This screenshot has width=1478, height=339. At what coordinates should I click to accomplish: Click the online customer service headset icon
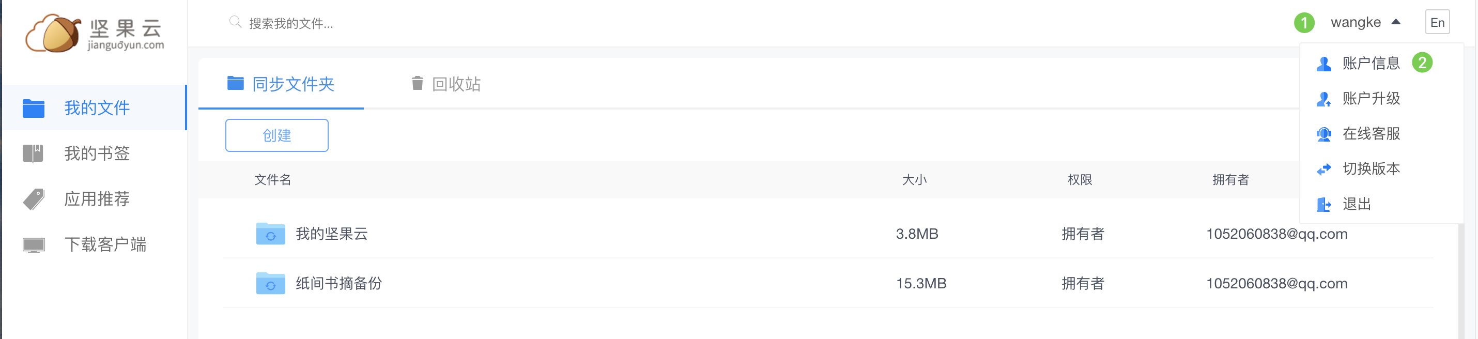1323,134
